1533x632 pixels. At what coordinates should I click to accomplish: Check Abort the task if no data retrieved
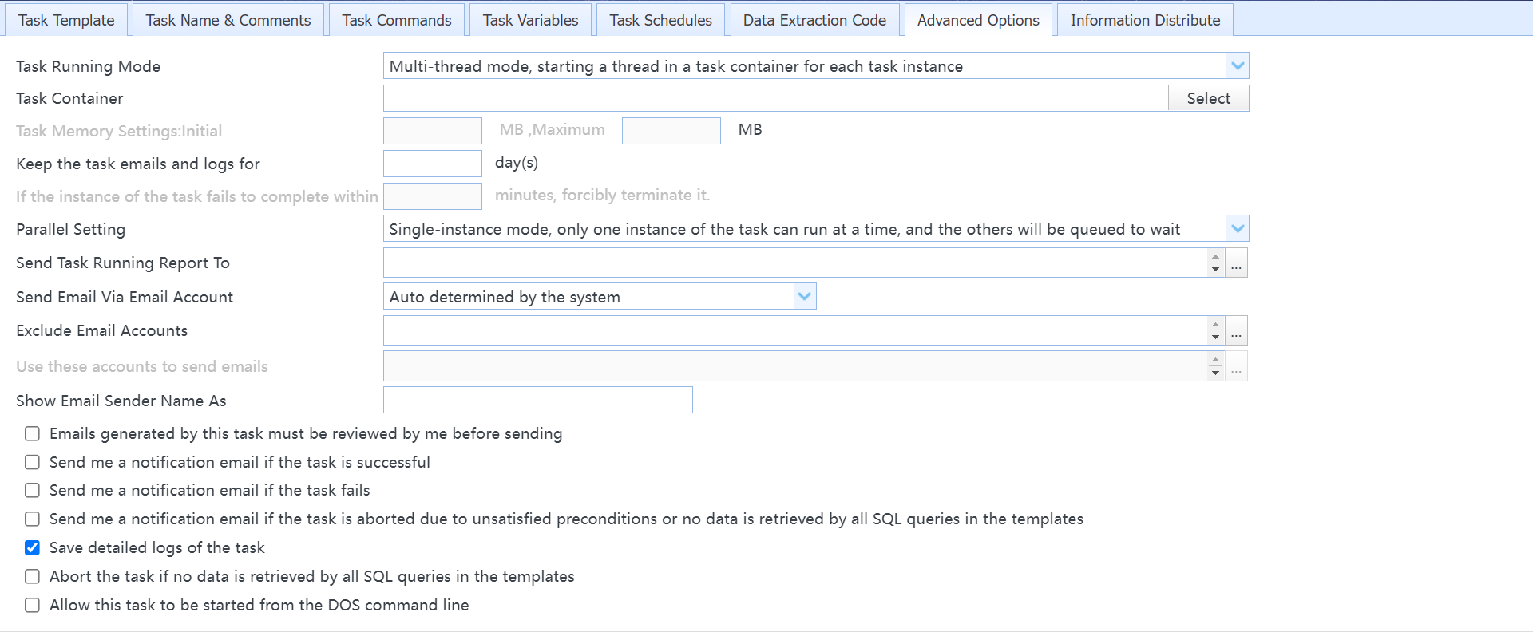pyautogui.click(x=32, y=576)
